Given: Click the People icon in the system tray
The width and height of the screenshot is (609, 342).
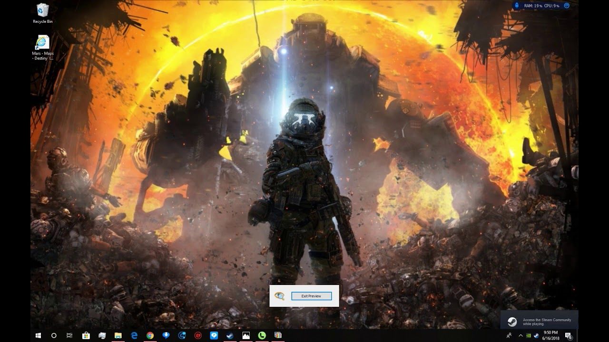Looking at the screenshot, I should pyautogui.click(x=509, y=335).
